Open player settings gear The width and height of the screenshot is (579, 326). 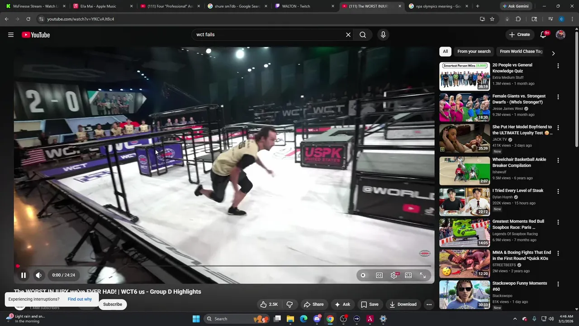pyautogui.click(x=394, y=275)
